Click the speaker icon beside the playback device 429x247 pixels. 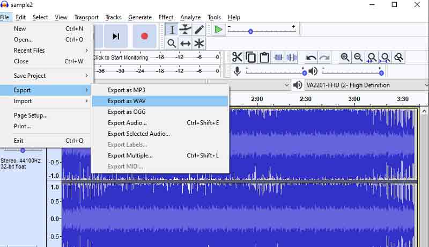tap(298, 85)
